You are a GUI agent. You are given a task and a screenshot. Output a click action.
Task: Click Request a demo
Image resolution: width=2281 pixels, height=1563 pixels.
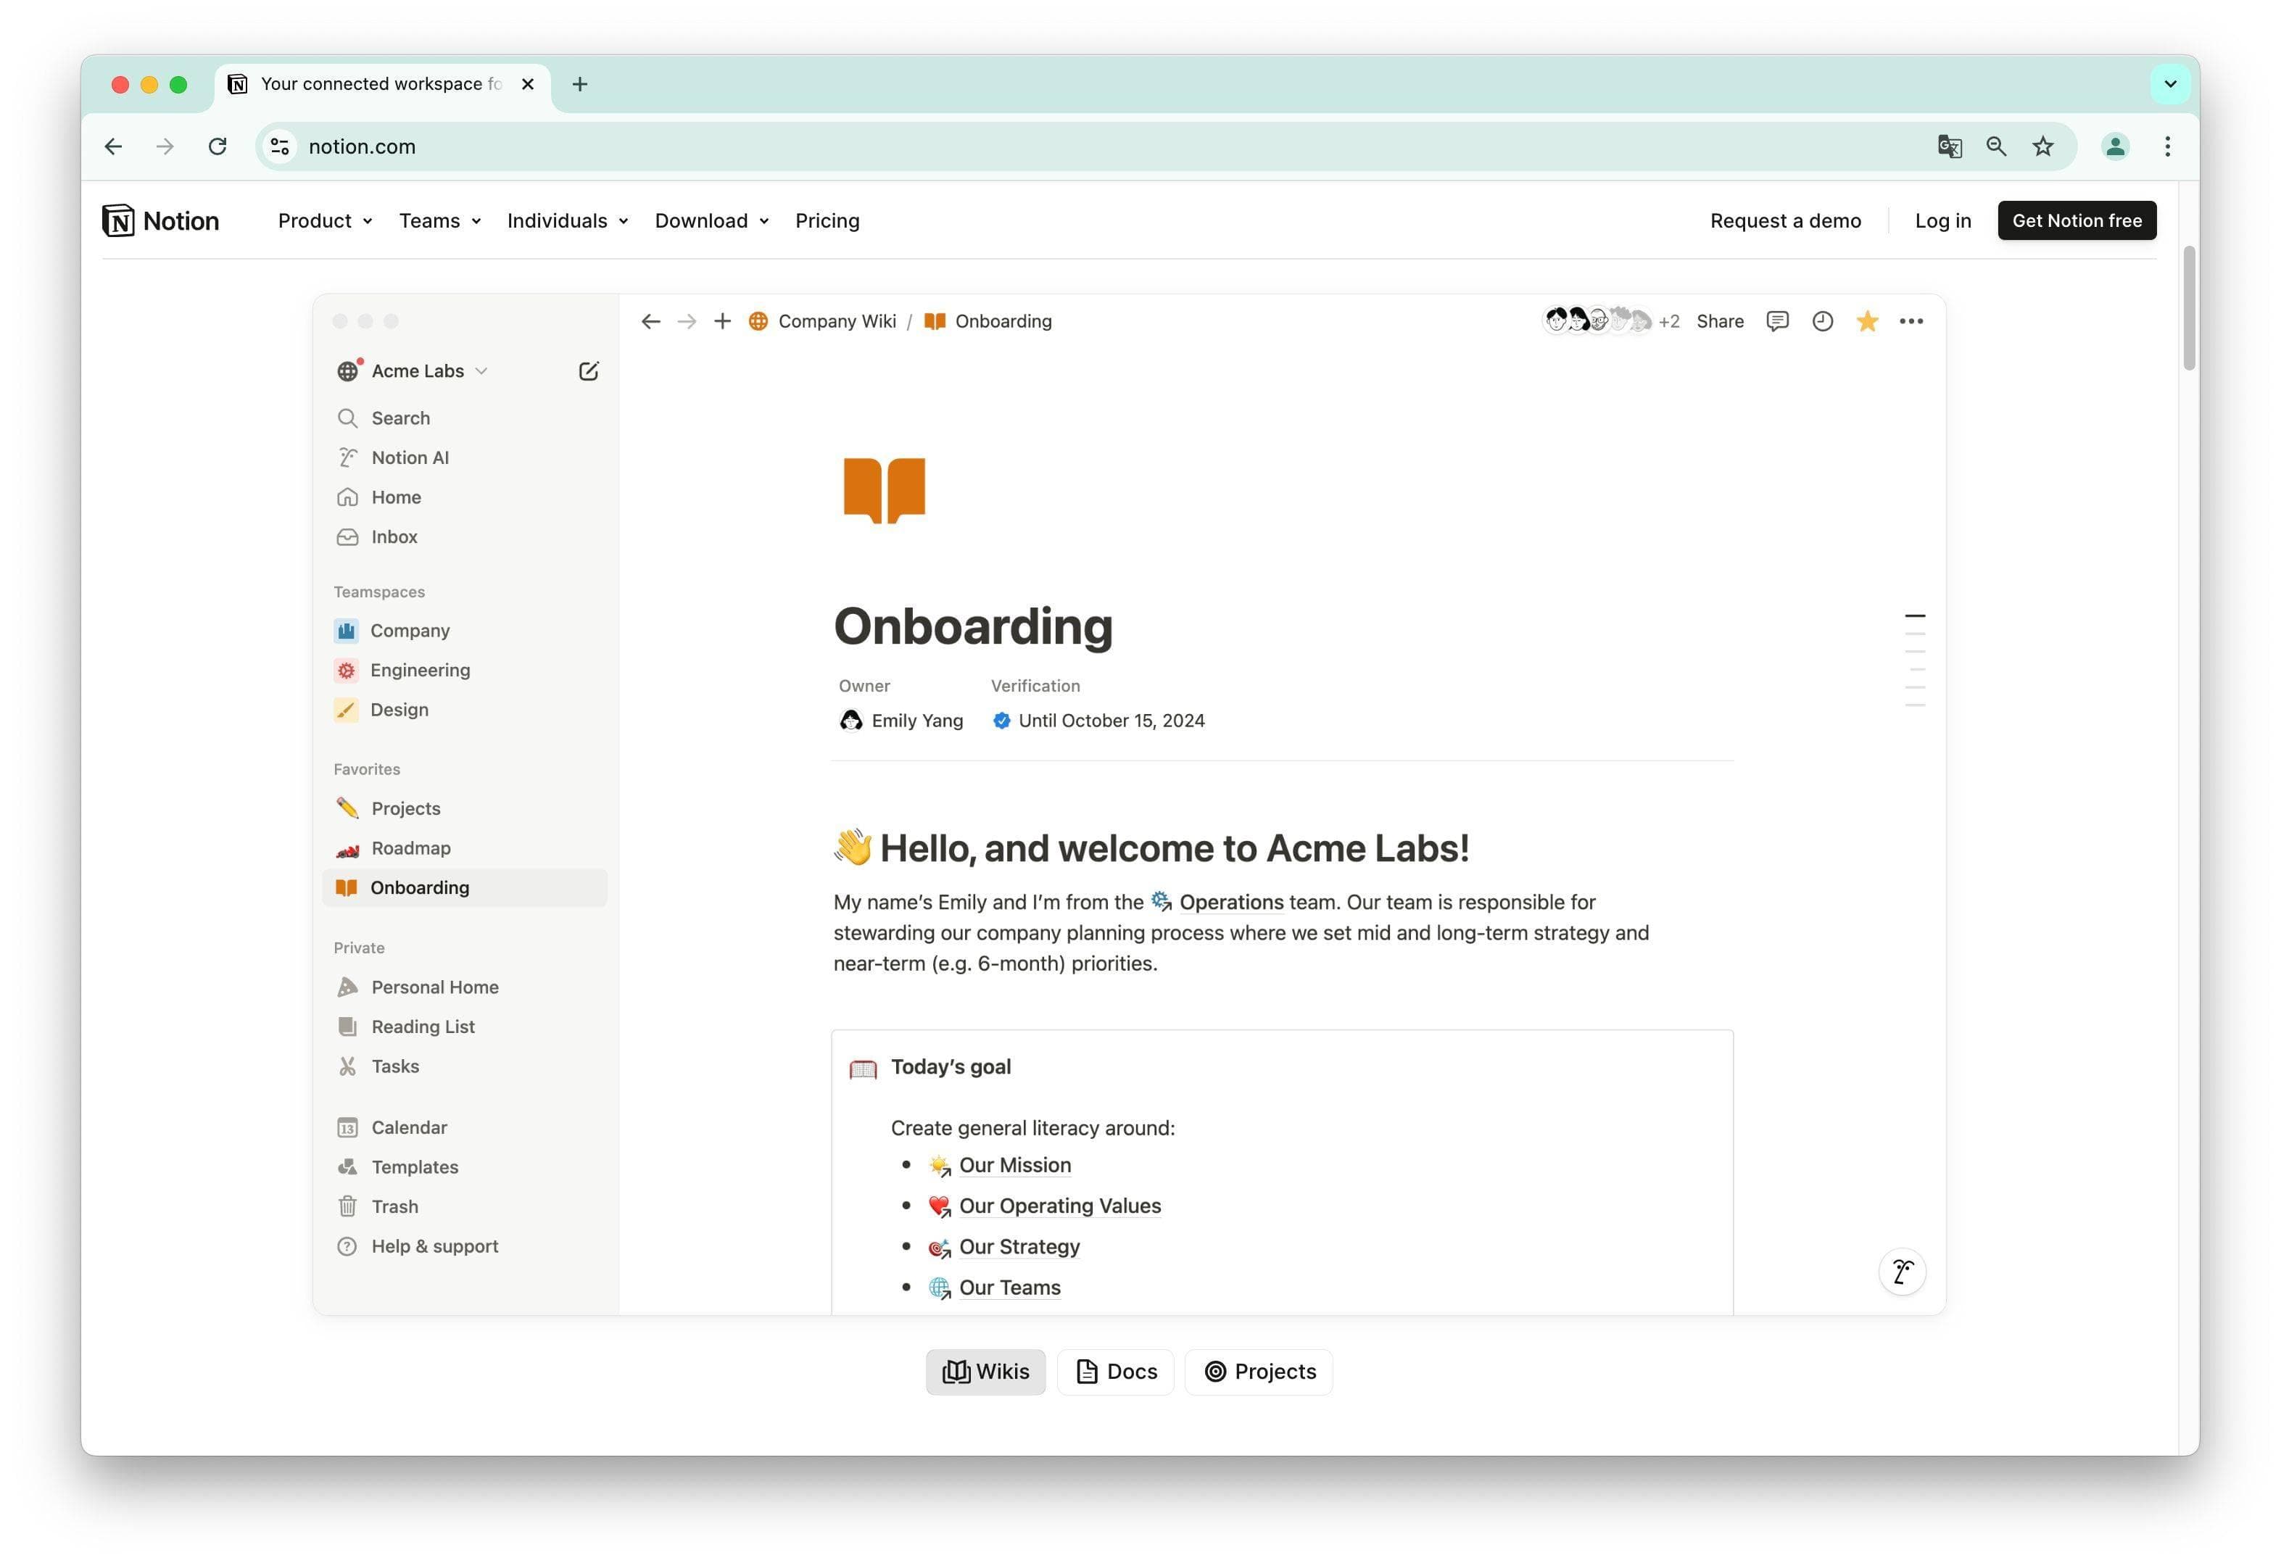(1785, 221)
